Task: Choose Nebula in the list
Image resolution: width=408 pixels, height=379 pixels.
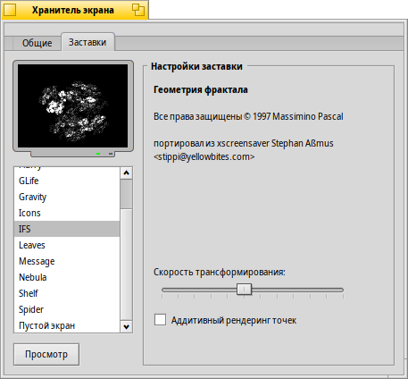Action: [x=67, y=277]
